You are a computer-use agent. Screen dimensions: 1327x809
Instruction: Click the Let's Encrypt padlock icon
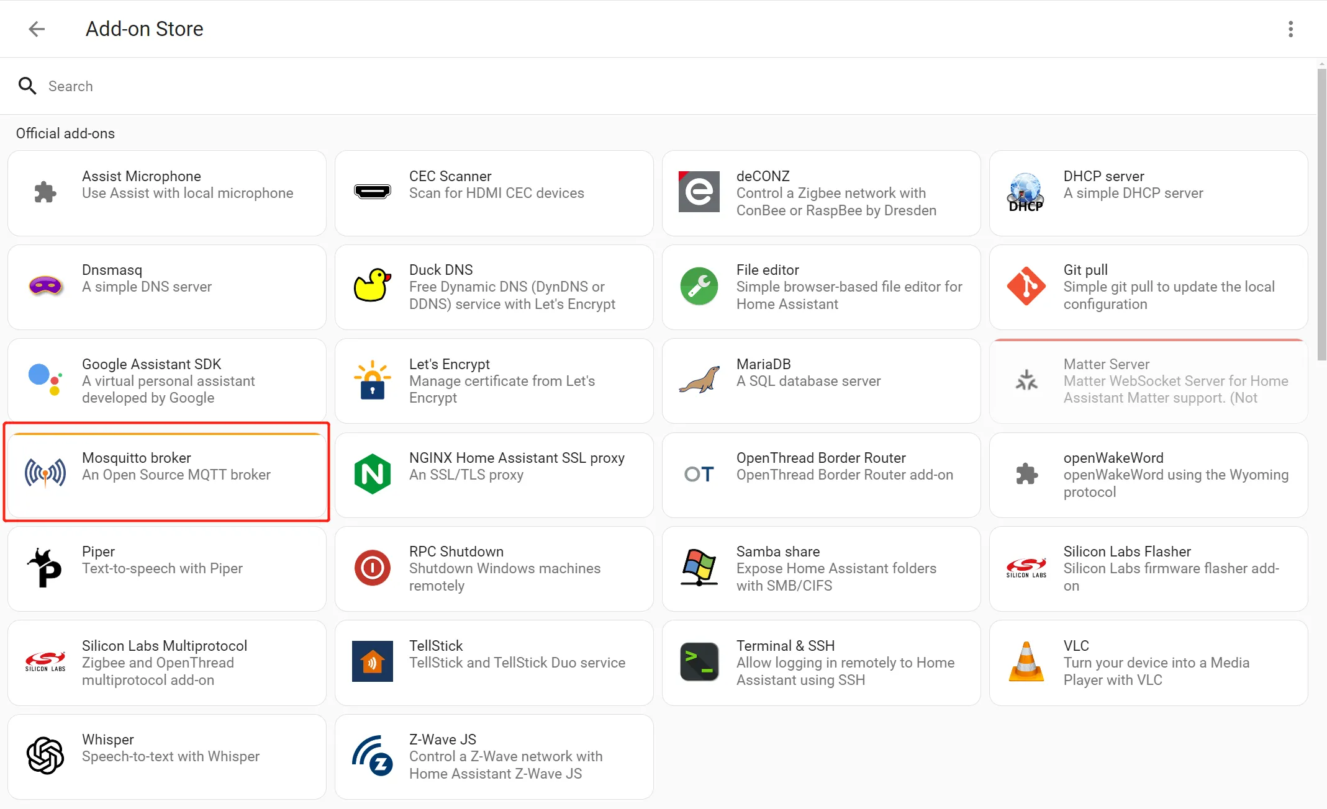[373, 380]
